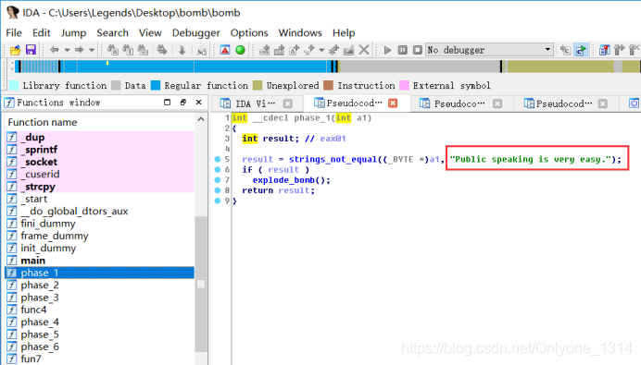Select frame_dummy function
This screenshot has width=641, height=365.
tap(100, 236)
